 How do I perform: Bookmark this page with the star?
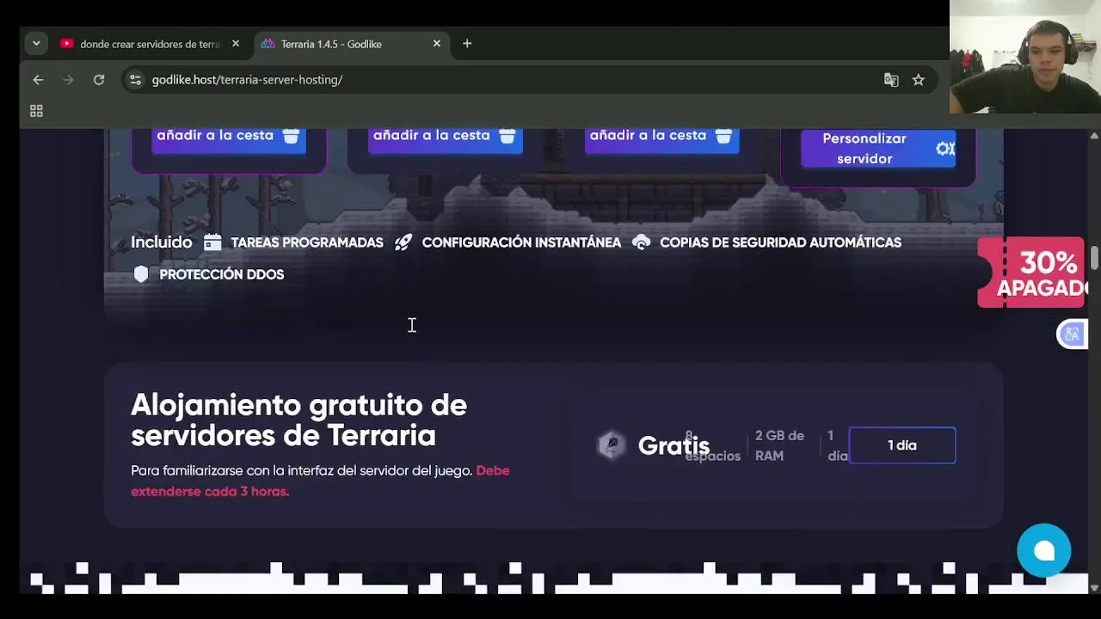(919, 80)
